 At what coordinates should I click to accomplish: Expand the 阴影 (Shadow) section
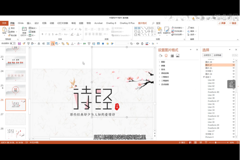tap(163, 62)
